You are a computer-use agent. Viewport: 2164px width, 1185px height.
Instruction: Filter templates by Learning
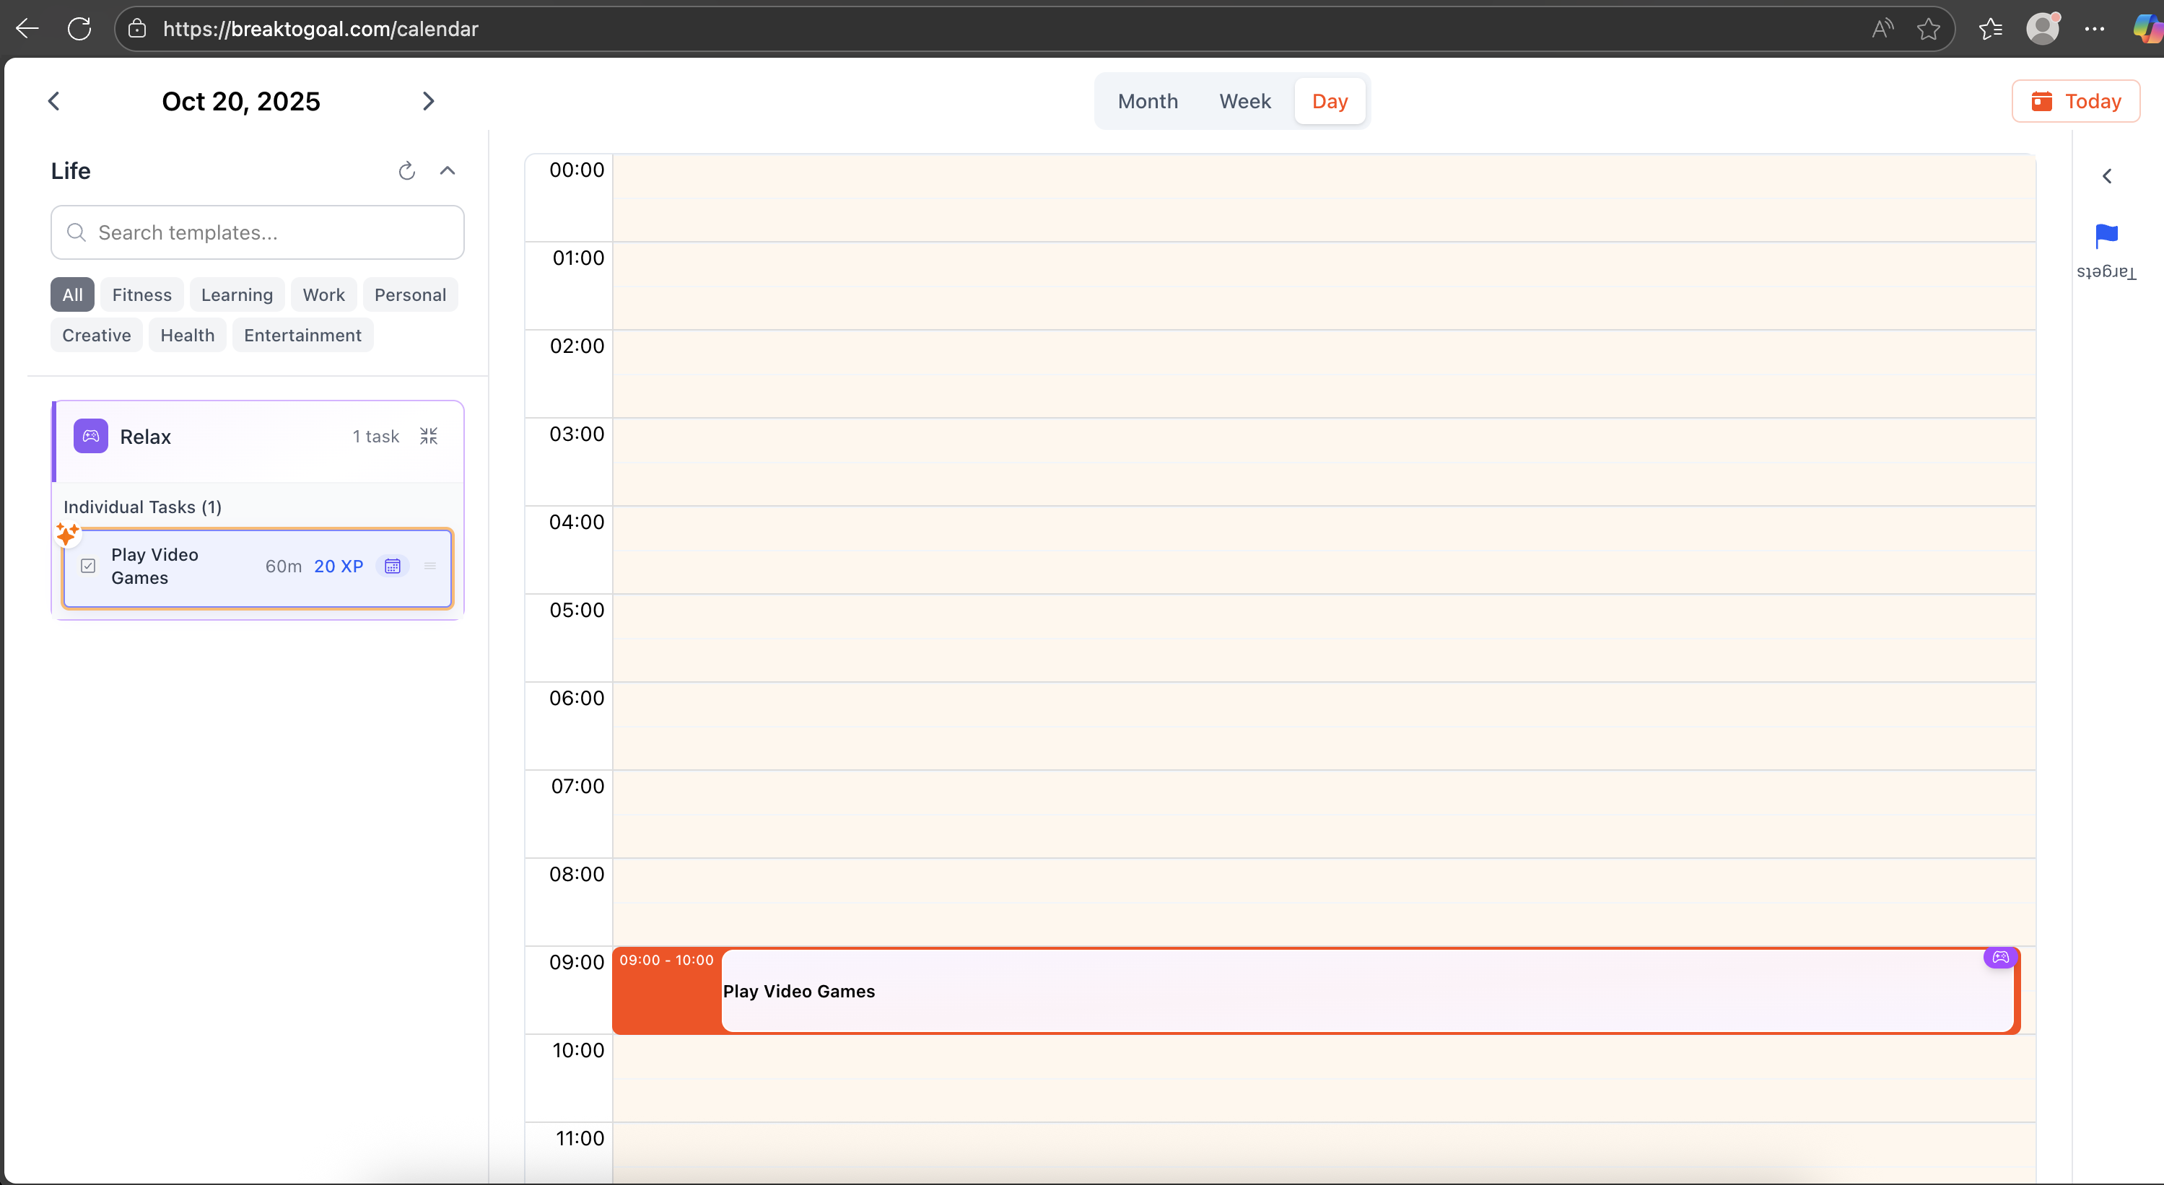(237, 294)
